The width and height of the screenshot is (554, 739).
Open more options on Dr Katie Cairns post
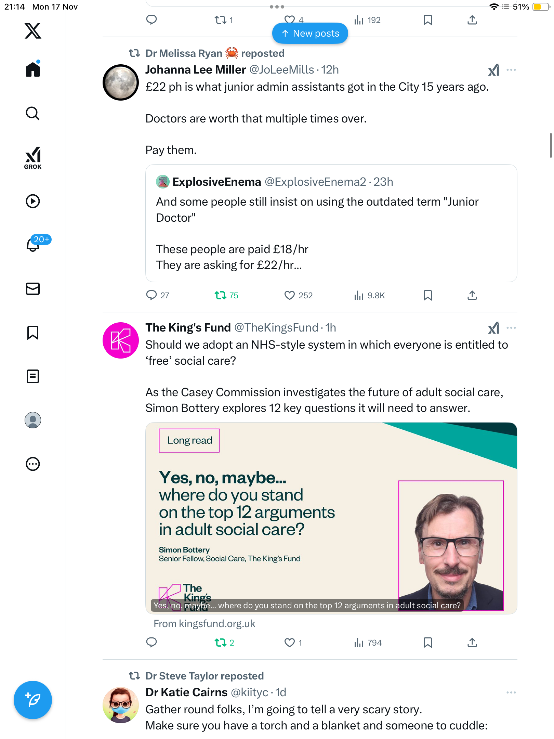pos(511,692)
